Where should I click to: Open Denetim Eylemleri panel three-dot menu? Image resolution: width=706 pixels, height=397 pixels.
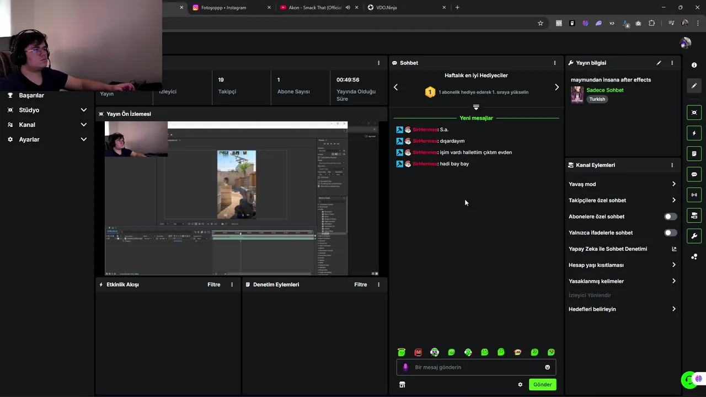point(378,285)
